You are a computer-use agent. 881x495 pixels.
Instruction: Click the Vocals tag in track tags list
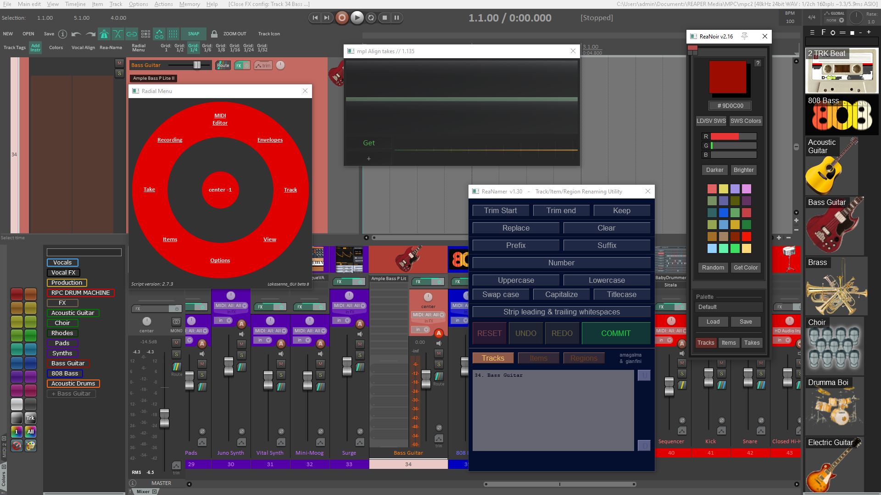(x=62, y=263)
